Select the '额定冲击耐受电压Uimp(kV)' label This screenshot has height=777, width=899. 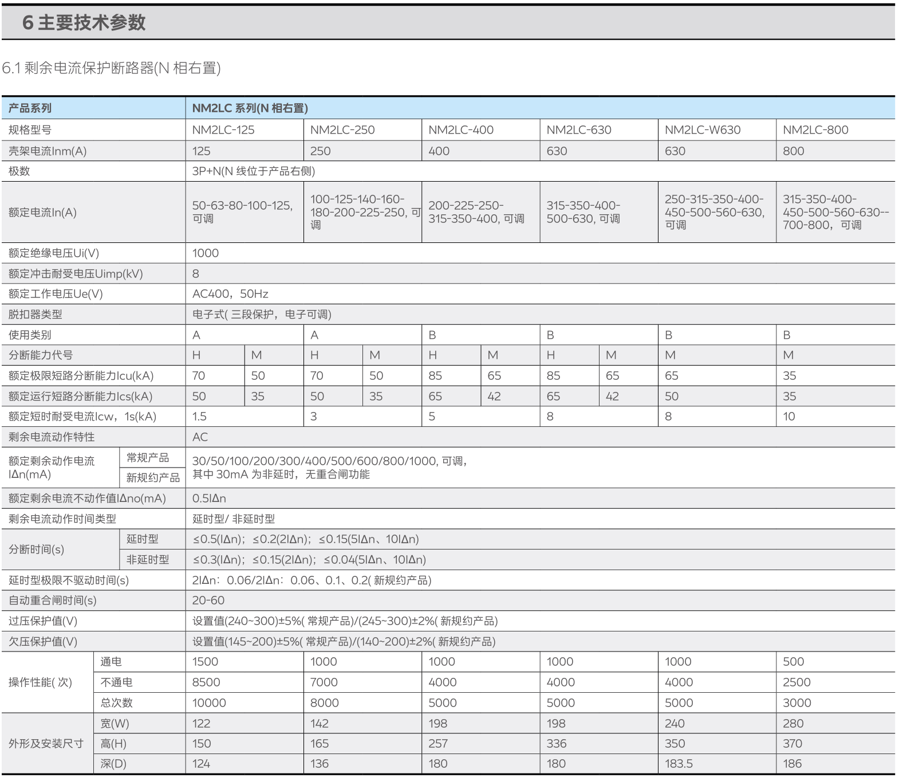[x=76, y=274]
